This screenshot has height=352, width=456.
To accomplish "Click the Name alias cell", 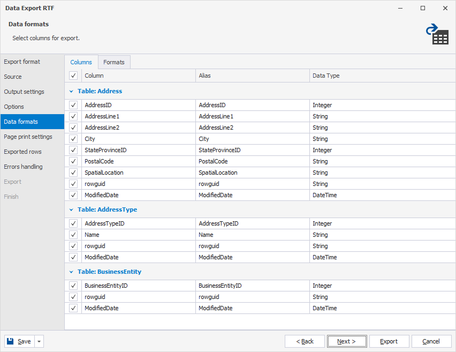I will click(x=253, y=235).
